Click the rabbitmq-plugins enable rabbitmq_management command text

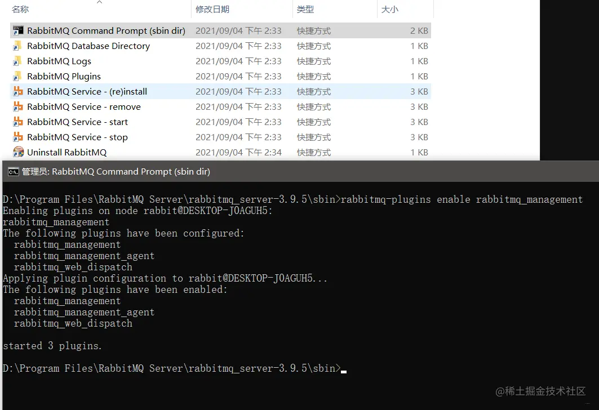point(462,199)
